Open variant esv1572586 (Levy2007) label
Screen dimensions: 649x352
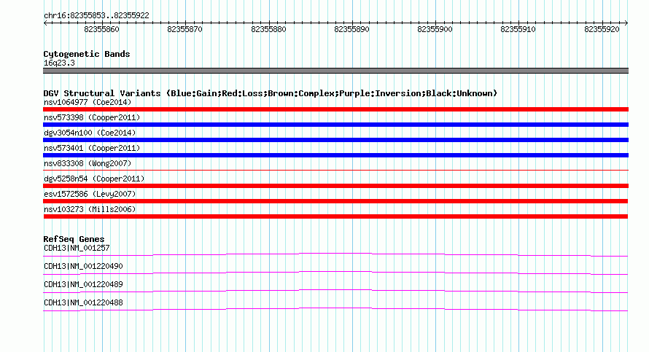(x=90, y=194)
